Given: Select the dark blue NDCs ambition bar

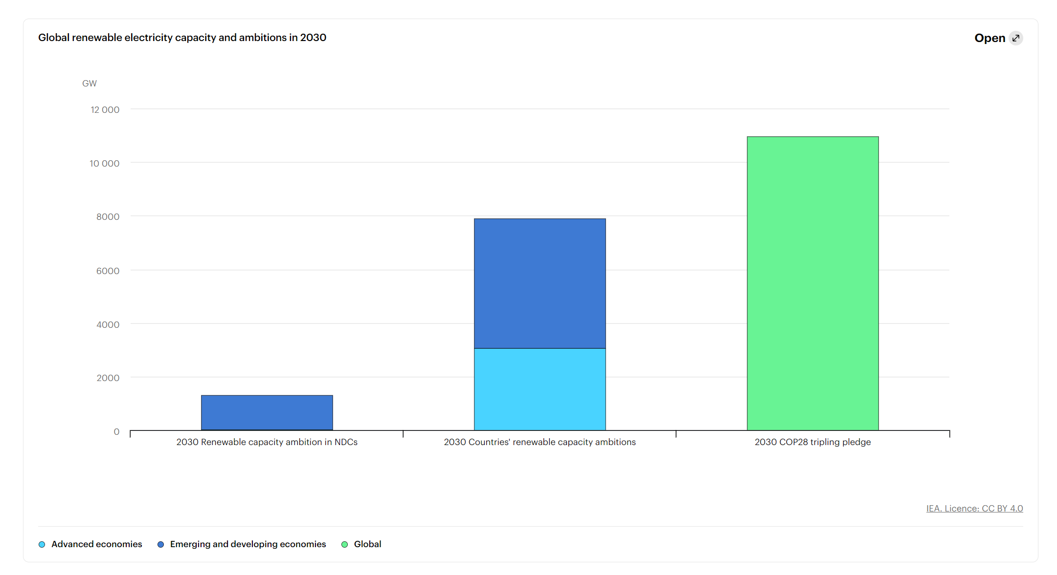Looking at the screenshot, I should (267, 412).
